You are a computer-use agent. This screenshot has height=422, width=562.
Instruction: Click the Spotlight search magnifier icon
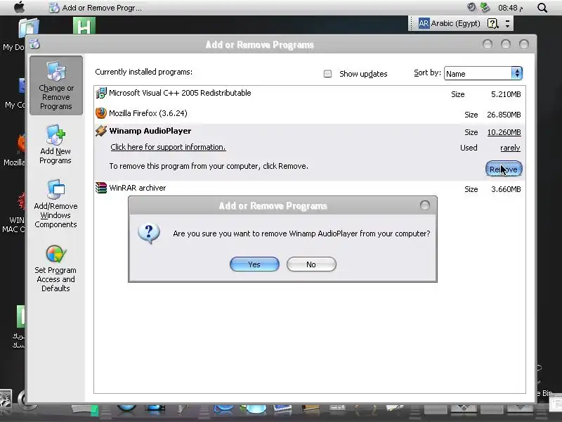pyautogui.click(x=542, y=8)
